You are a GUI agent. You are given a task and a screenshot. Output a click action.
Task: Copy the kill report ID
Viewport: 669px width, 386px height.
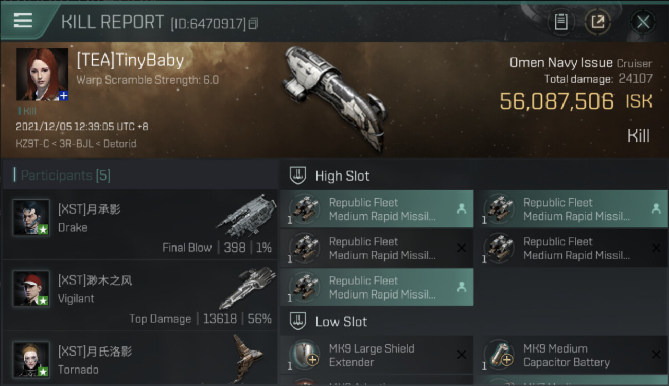253,24
